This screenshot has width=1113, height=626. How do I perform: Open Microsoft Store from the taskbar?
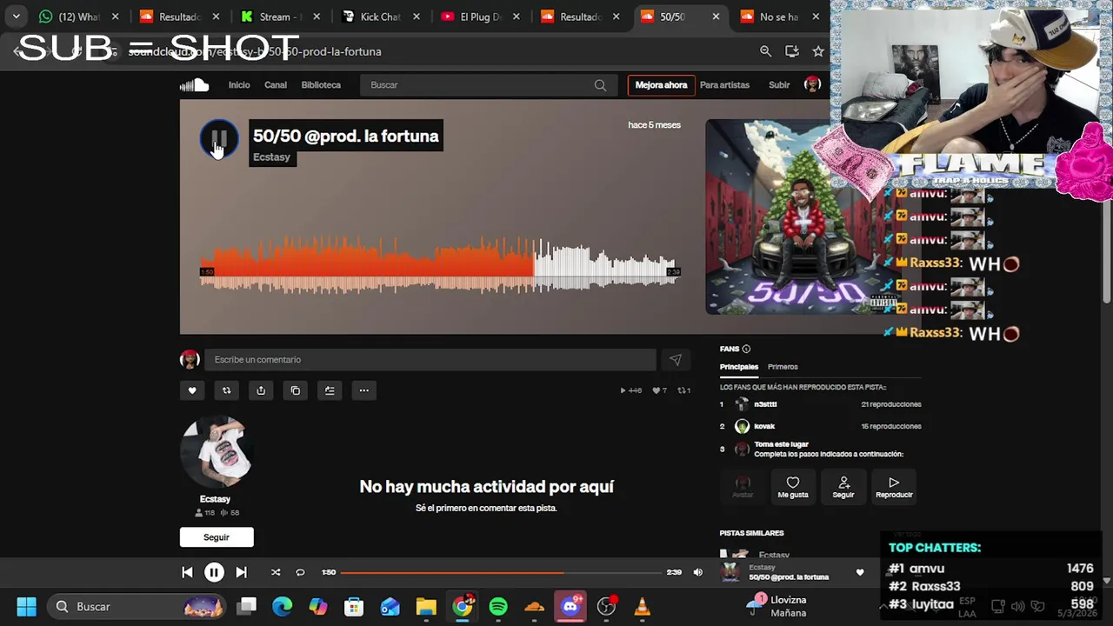(x=354, y=607)
